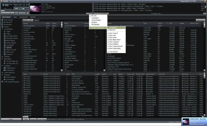Image resolution: width=207 pixels, height=126 pixels.
Task: Open Bookmarks in the media library tree
Action: pyautogui.click(x=8, y=24)
